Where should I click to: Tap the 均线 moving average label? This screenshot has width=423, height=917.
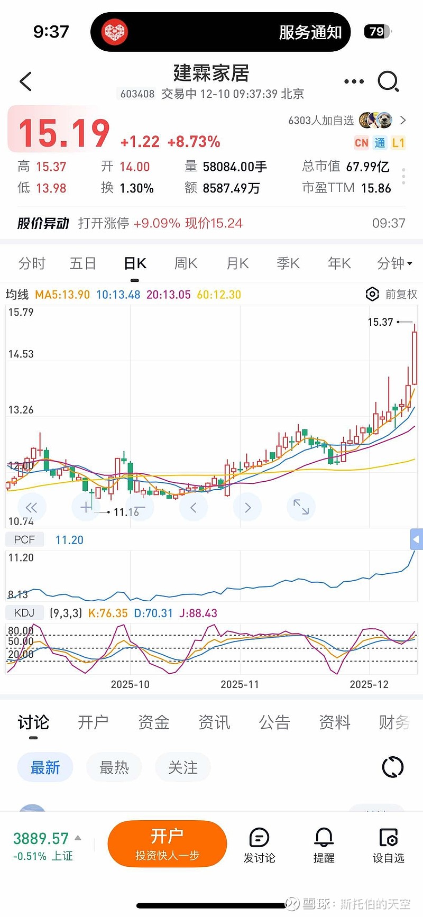point(17,295)
